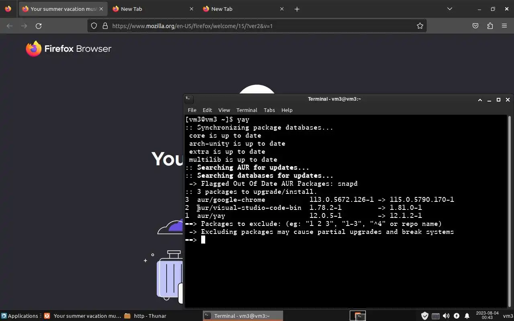Click the vm3 user label in panel
This screenshot has height=321, width=514.
click(x=508, y=316)
